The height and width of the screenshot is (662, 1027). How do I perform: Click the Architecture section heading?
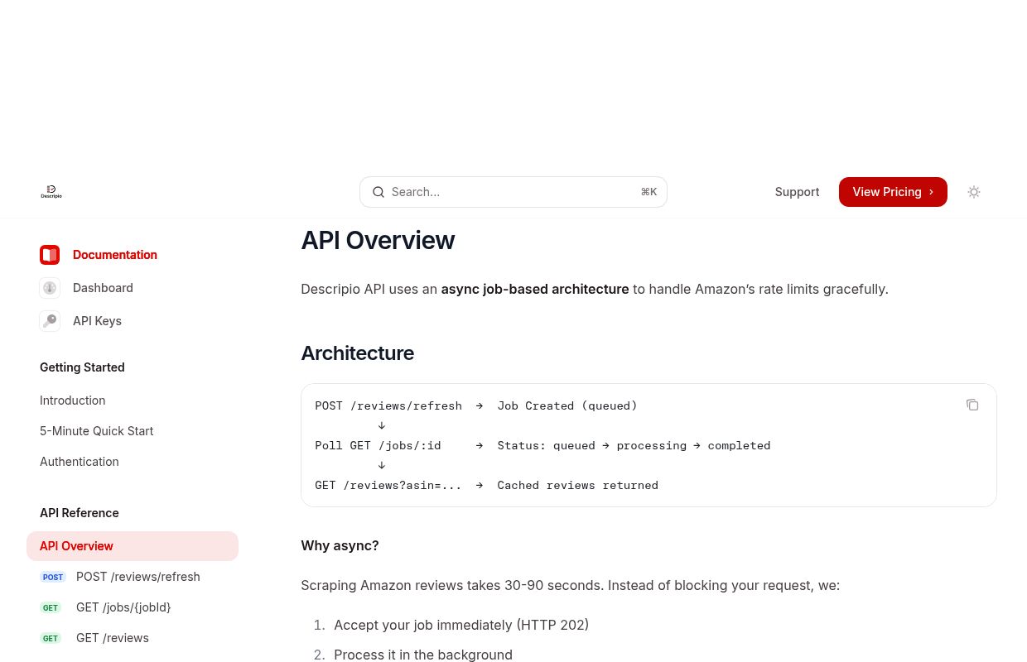pos(357,353)
